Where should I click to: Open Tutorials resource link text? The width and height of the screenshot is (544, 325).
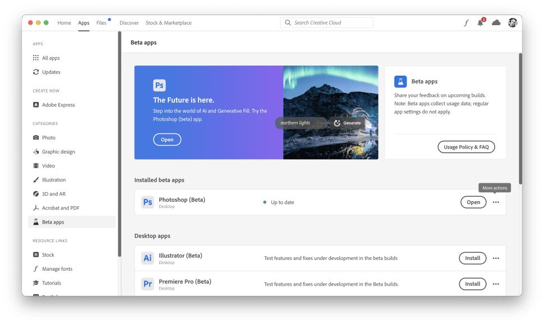pos(52,283)
